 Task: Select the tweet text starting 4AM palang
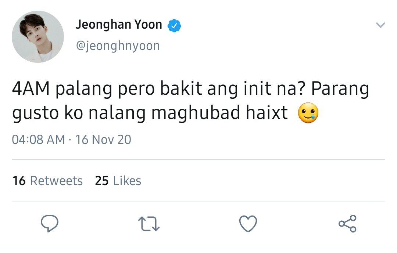190,101
